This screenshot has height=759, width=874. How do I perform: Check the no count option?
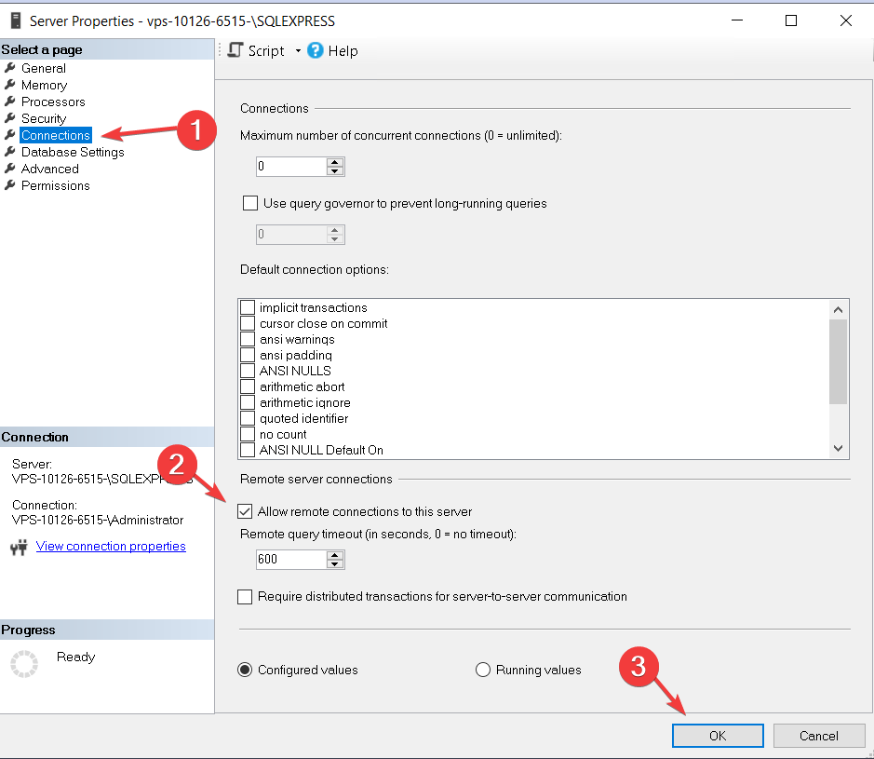point(248,434)
